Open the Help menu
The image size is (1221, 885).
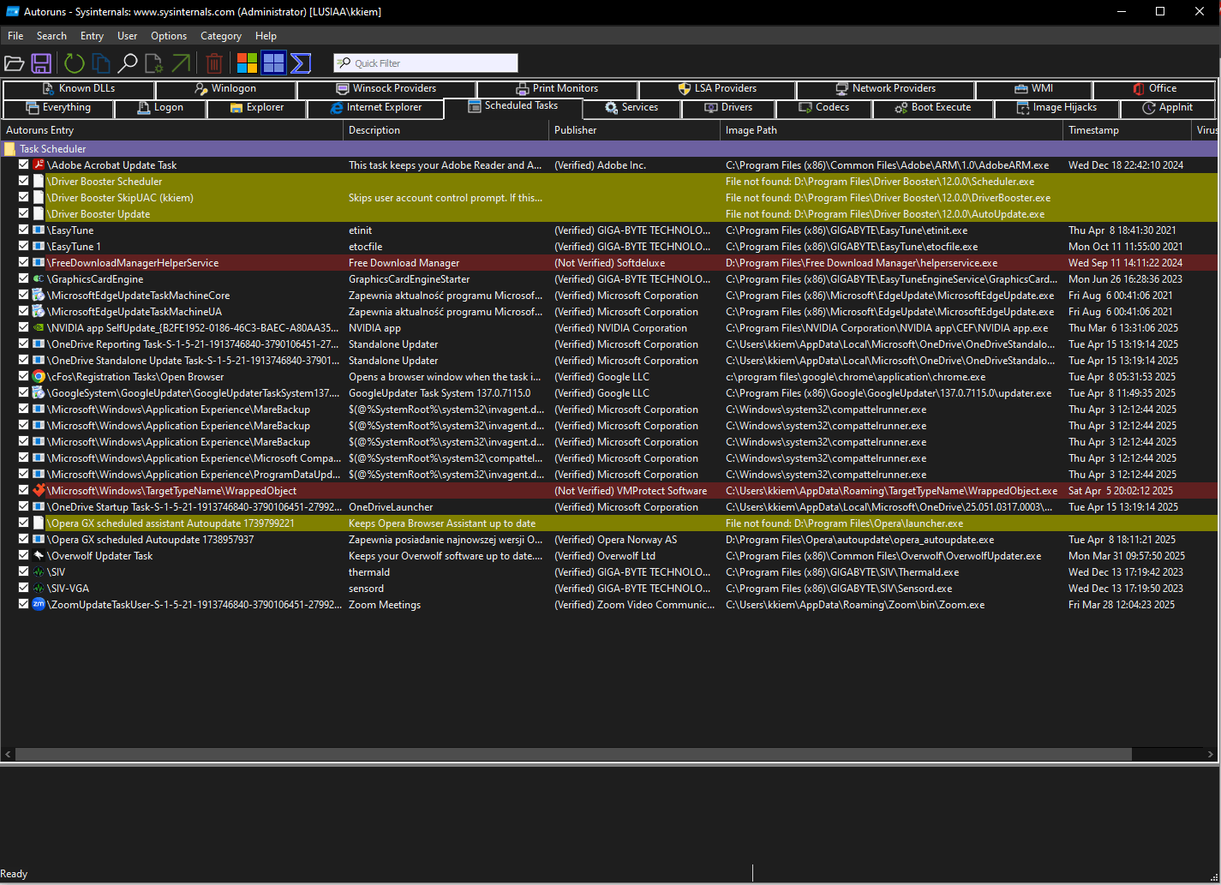266,36
